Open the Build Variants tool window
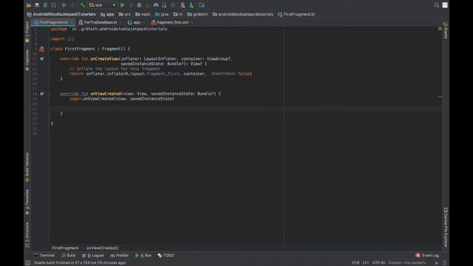473x266 pixels. pyautogui.click(x=27, y=167)
